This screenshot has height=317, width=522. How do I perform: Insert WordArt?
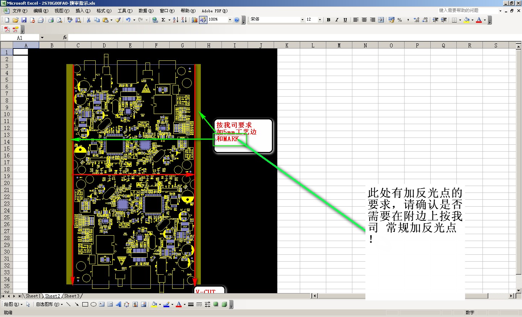[119, 304]
